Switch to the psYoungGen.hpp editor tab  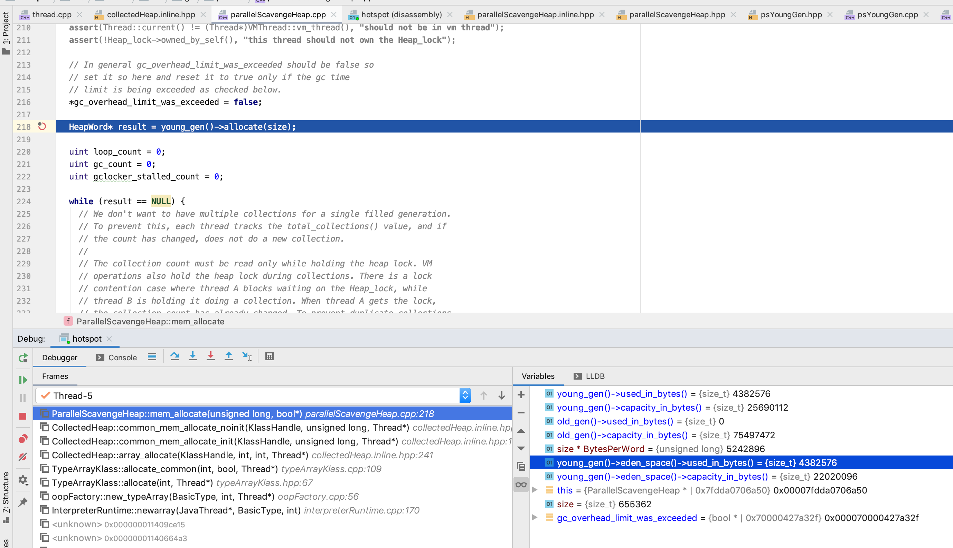tap(791, 14)
